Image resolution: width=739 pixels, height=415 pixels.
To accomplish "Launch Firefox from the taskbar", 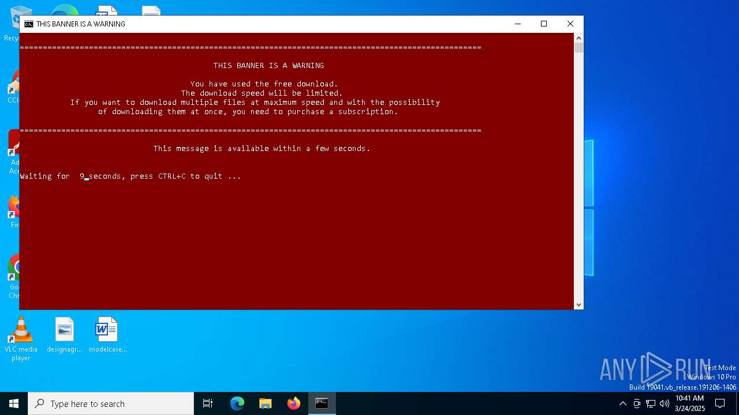I will [294, 403].
